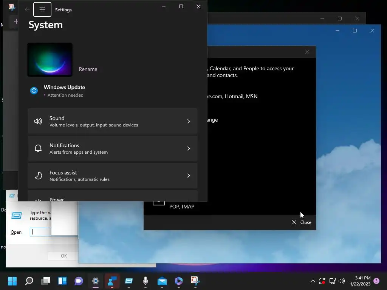Open notification center badge
The image size is (387, 290).
click(x=377, y=281)
